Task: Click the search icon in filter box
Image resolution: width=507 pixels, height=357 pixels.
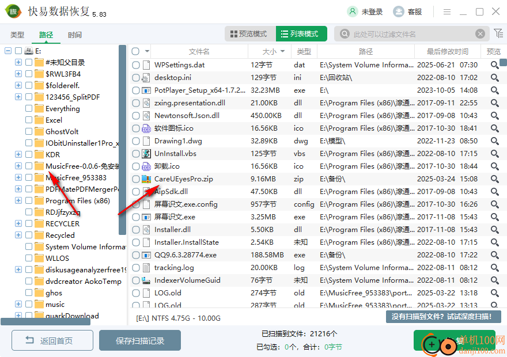Action: [x=345, y=33]
